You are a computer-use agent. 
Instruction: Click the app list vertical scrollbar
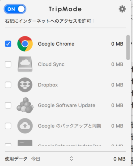point(128,48)
